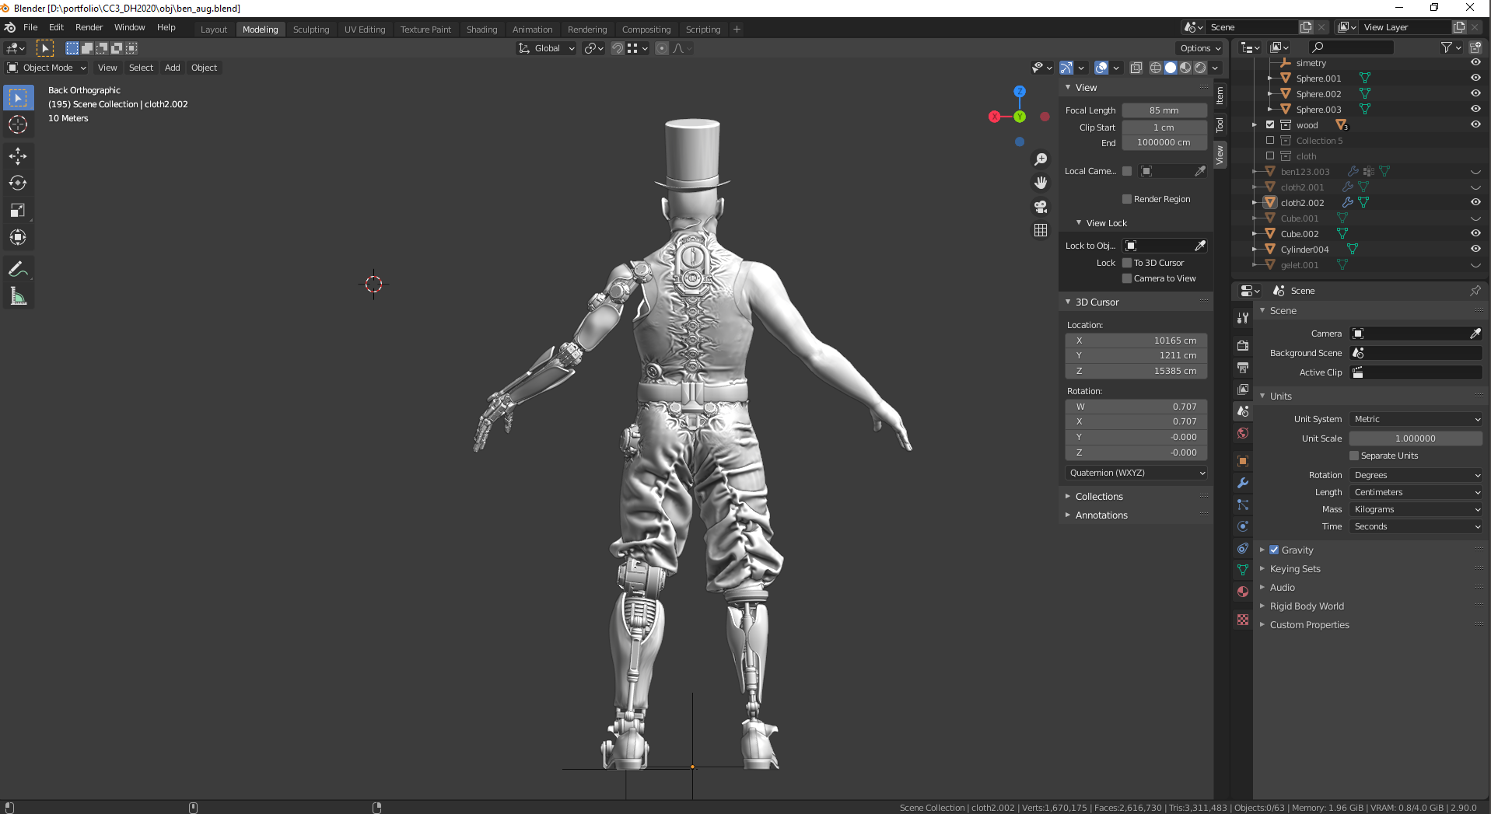Choose the Move tool

(x=18, y=156)
